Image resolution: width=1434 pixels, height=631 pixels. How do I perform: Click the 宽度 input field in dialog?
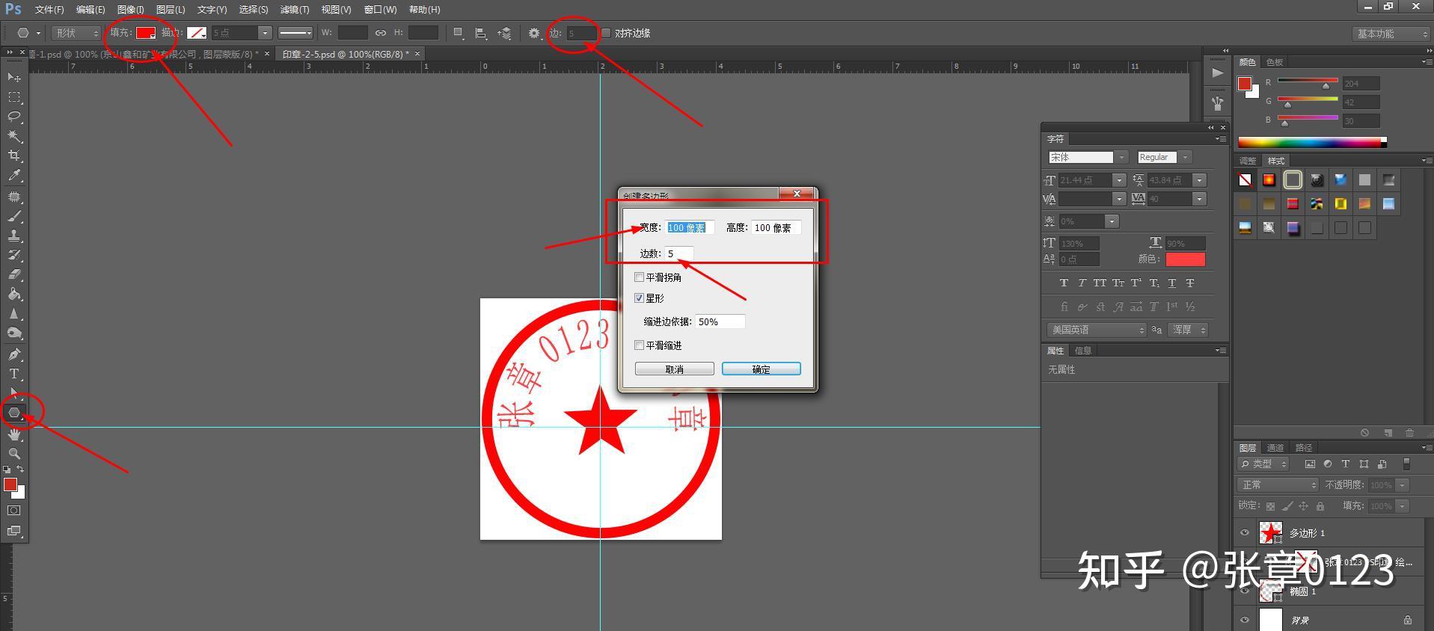point(690,227)
